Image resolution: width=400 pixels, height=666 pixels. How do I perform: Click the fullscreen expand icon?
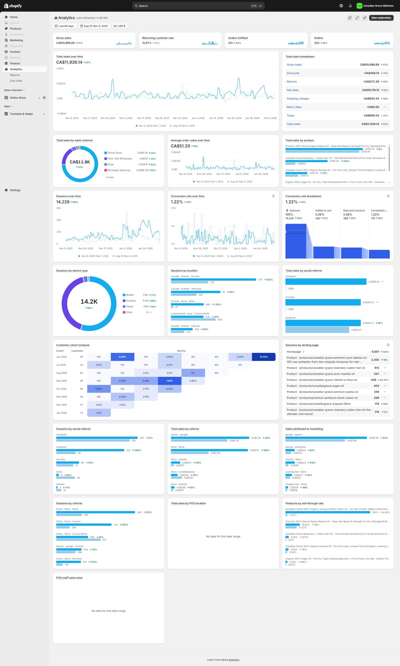coord(357,18)
